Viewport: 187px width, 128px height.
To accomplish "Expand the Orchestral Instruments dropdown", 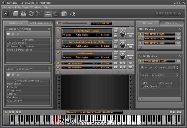I will pos(49,69).
